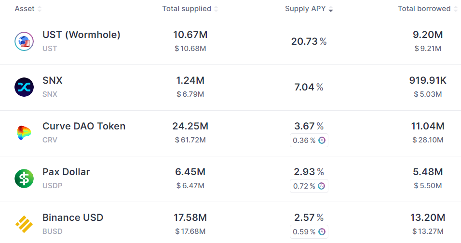
Task: Click the 6.45M total supplied value
Action: 190,172
